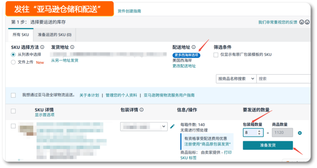
Task: Check the product row checkbox
Action: tap(13, 126)
